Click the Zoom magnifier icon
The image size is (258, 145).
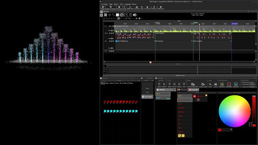pyautogui.click(x=210, y=84)
